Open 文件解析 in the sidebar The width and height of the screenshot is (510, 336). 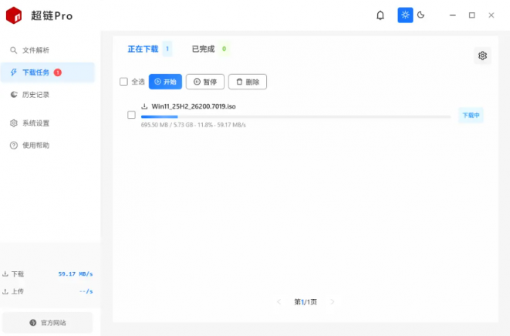35,50
